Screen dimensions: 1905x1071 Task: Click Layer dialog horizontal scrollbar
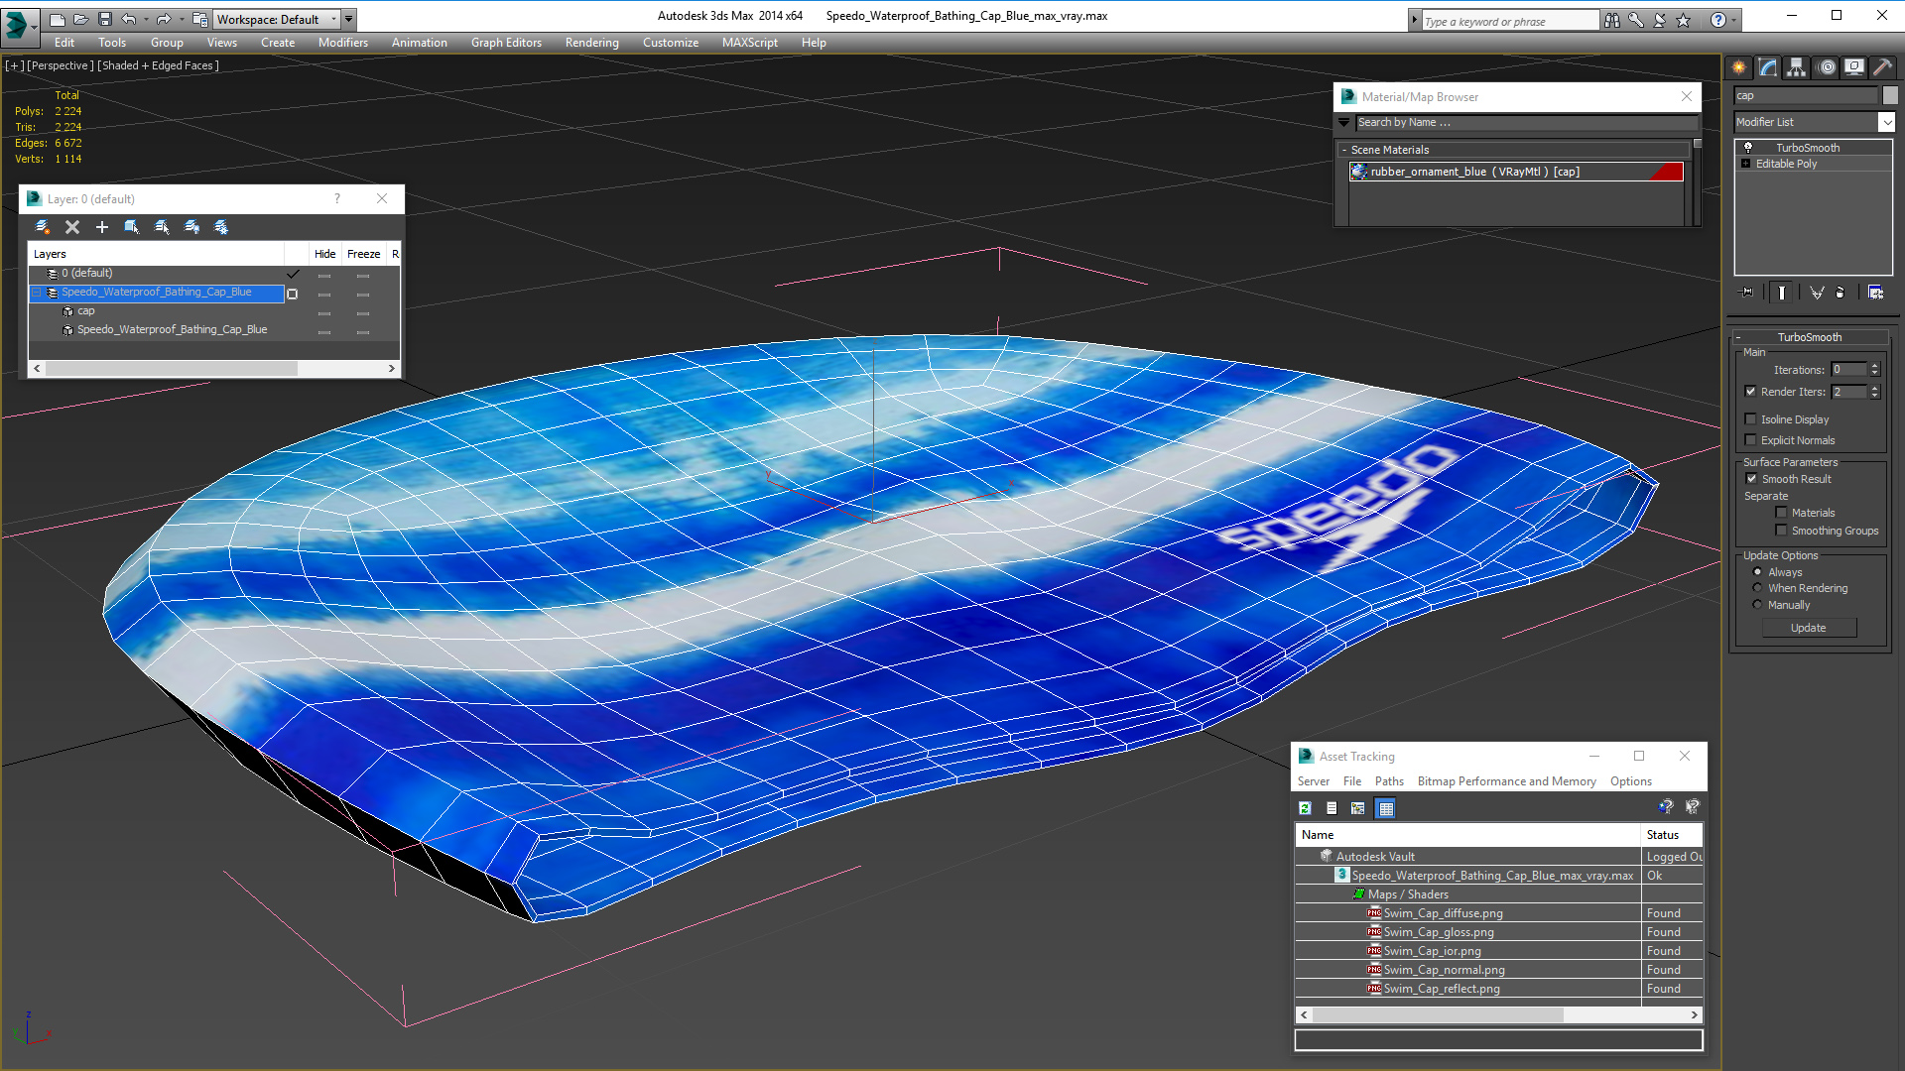point(214,368)
